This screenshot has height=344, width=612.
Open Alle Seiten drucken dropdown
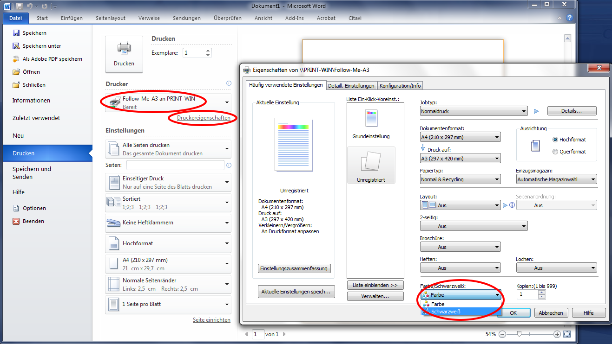[x=168, y=149]
